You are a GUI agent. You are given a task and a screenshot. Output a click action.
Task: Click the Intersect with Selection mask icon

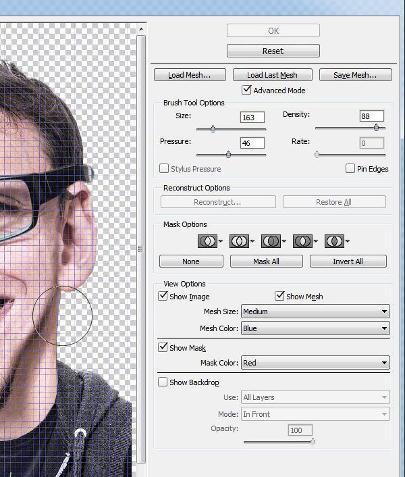302,241
